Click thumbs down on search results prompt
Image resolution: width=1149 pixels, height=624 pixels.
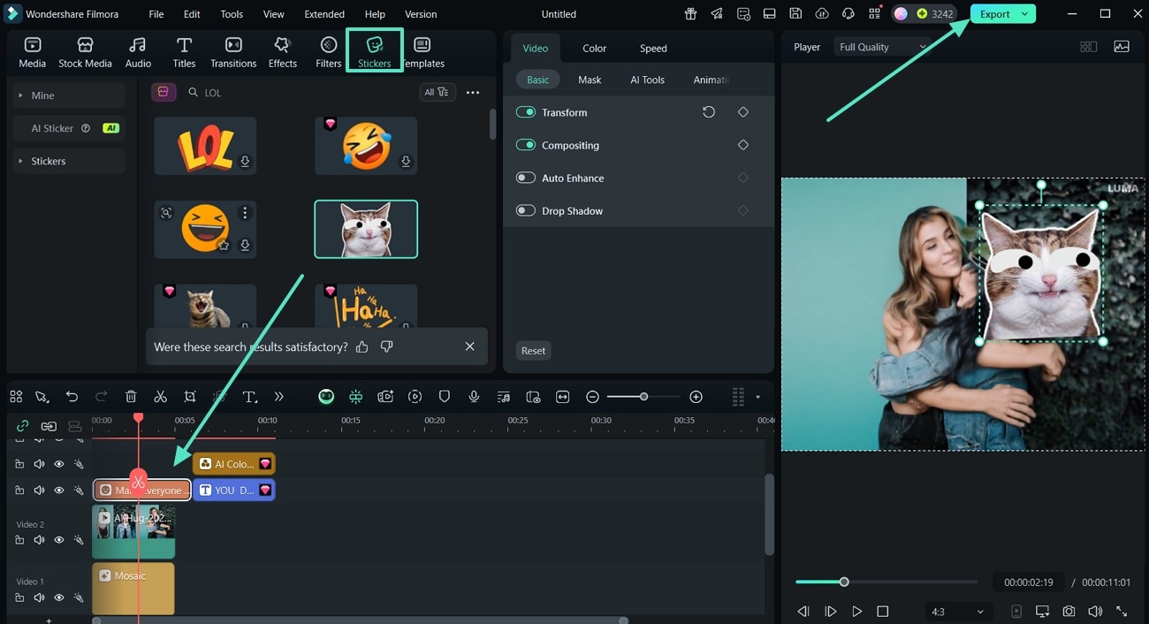click(x=386, y=346)
